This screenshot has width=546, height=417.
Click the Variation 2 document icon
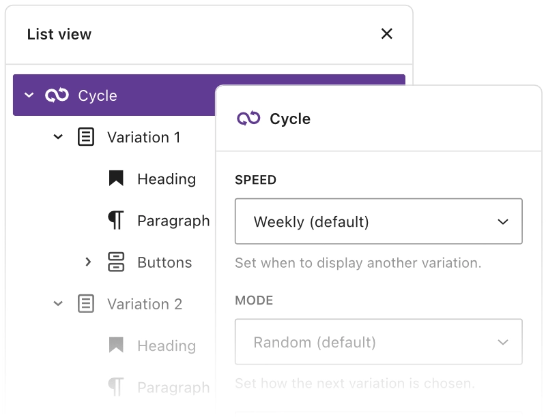[x=85, y=304]
